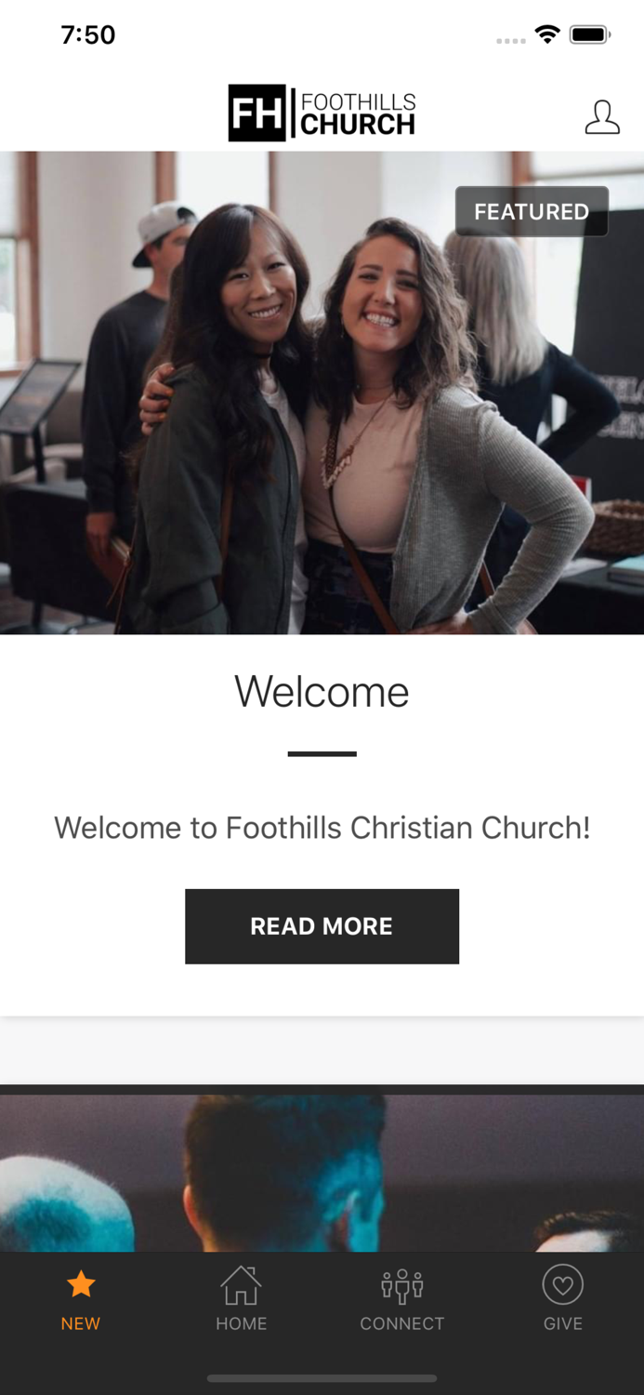Open the CONNECT tab label

click(x=402, y=1323)
